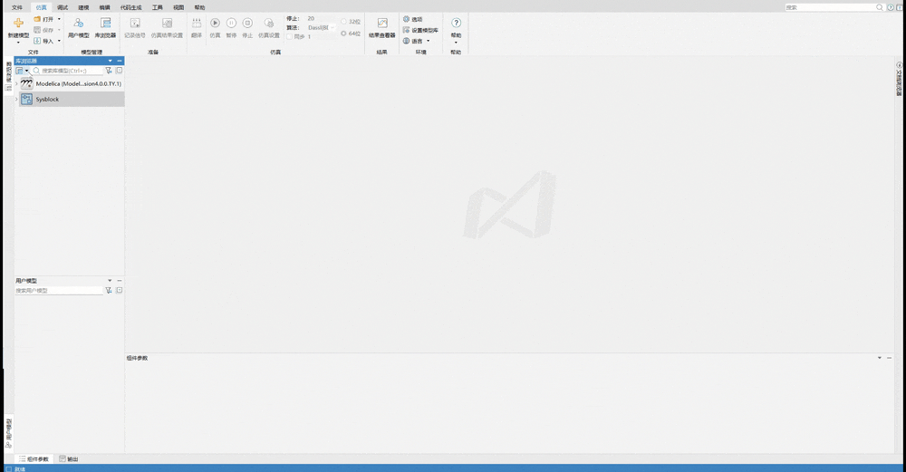Minimize the 用户模型 panel

120,281
